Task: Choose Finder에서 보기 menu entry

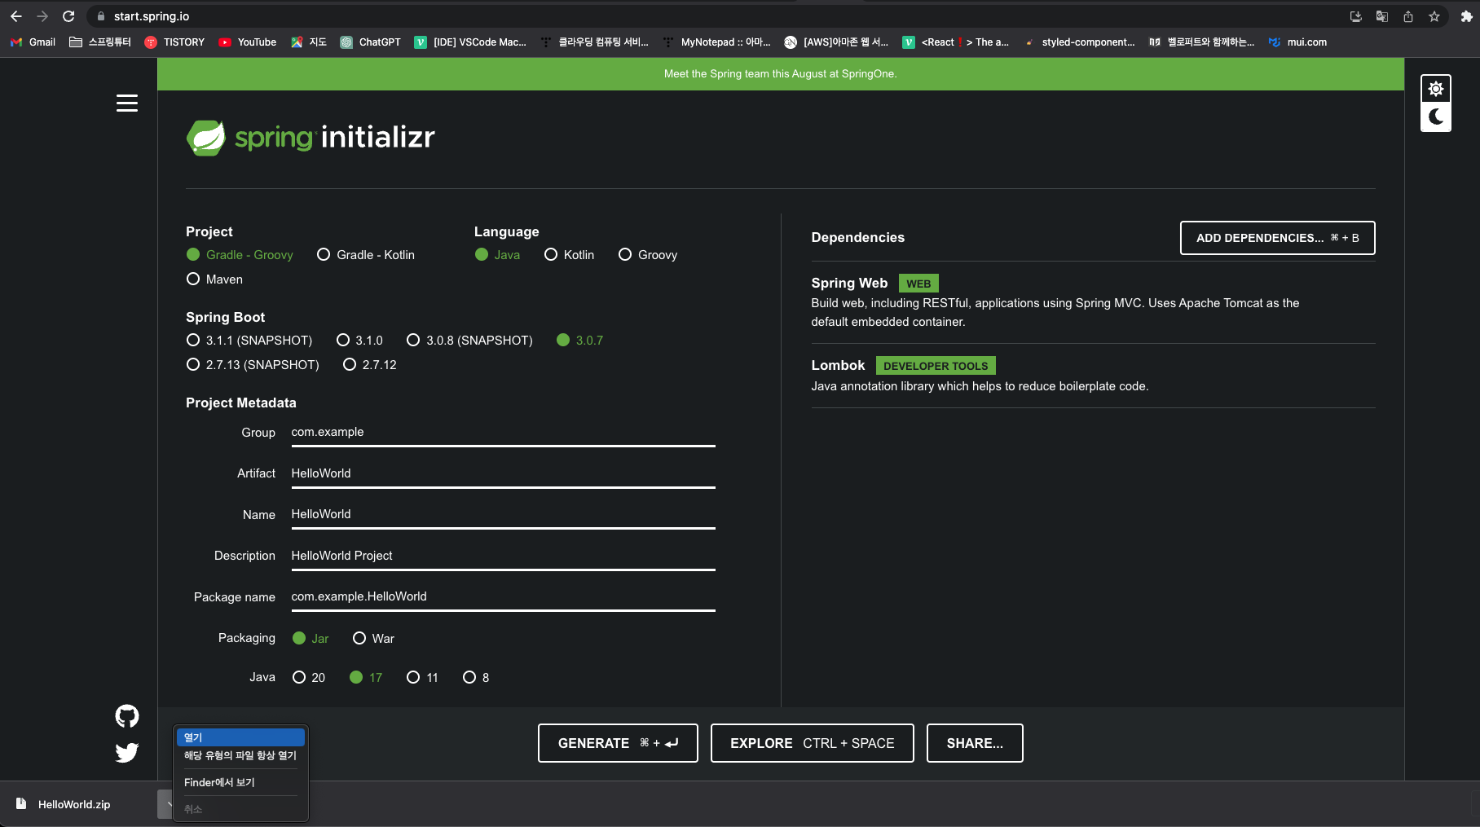Action: pos(240,783)
